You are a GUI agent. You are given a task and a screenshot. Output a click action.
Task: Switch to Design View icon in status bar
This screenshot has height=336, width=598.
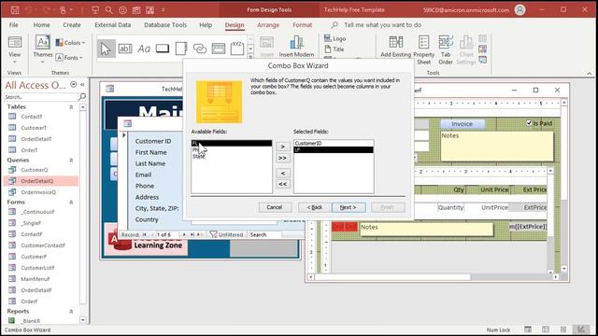[581, 329]
